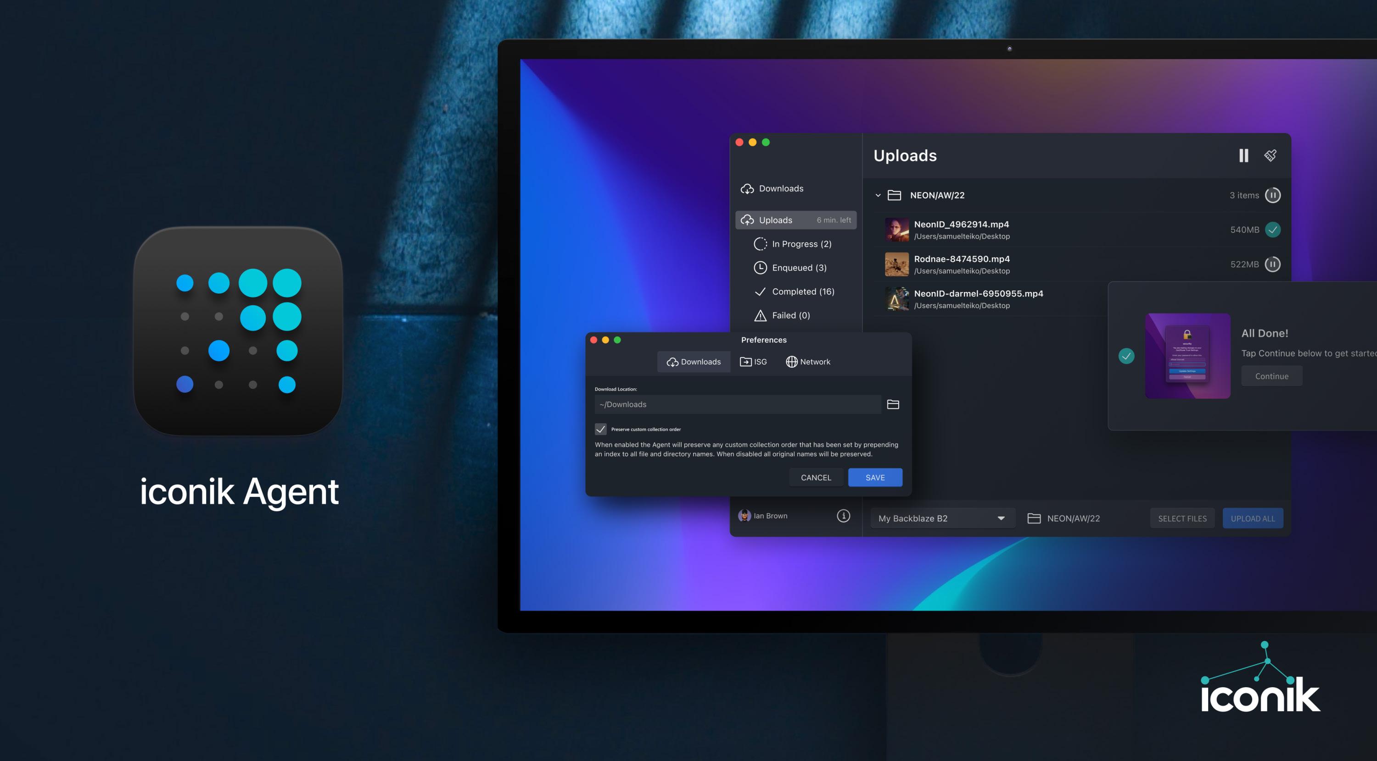
Task: Pause the NEON/AW/22 folder upload
Action: [1273, 195]
